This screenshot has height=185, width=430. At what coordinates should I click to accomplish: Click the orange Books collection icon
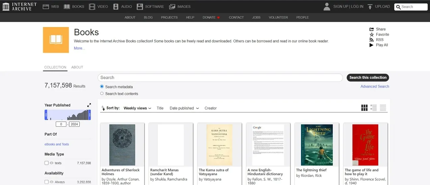56,40
